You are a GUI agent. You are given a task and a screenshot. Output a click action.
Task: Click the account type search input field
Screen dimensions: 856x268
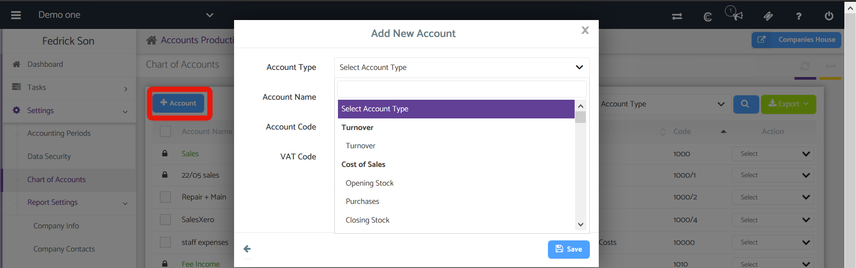coord(461,89)
